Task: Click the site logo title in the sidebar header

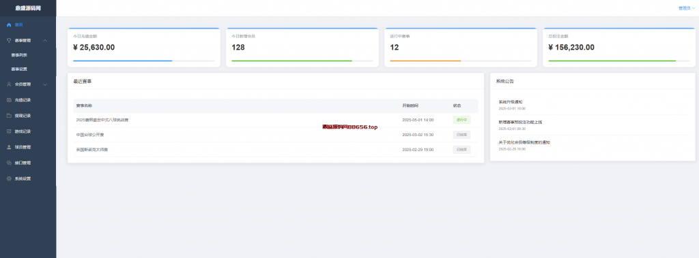Action: 28,8
